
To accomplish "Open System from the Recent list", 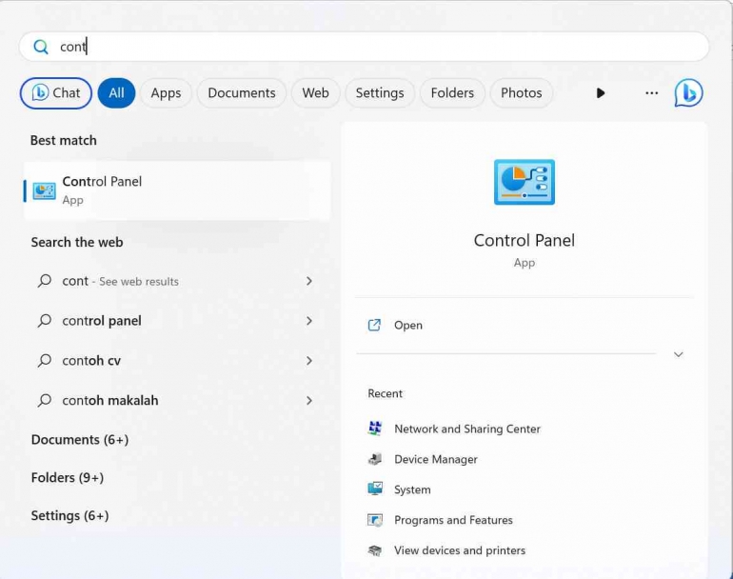I will point(411,489).
